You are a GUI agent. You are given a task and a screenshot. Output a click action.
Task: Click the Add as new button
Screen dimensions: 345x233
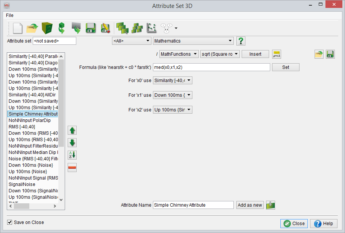click(x=250, y=205)
